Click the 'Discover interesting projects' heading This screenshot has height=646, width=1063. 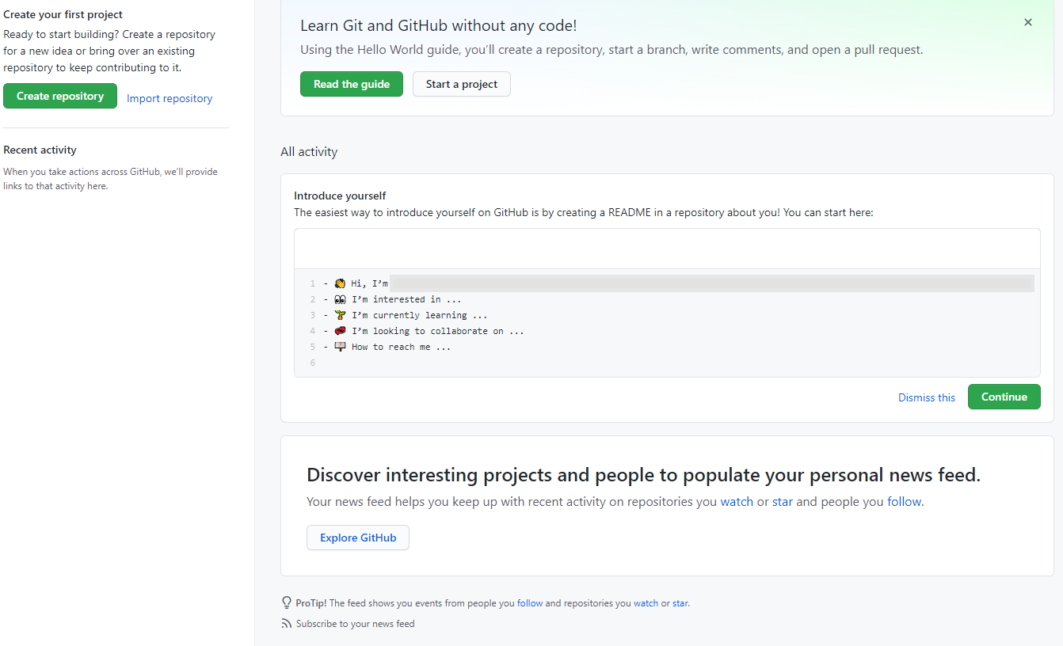tap(643, 475)
